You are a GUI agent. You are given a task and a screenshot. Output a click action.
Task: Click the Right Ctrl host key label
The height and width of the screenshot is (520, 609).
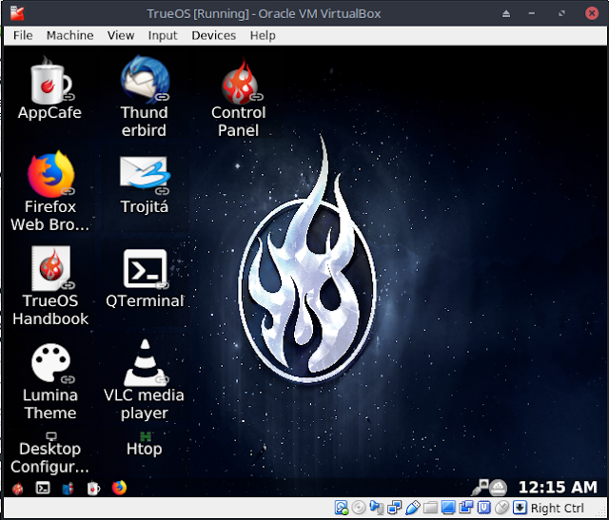point(558,508)
